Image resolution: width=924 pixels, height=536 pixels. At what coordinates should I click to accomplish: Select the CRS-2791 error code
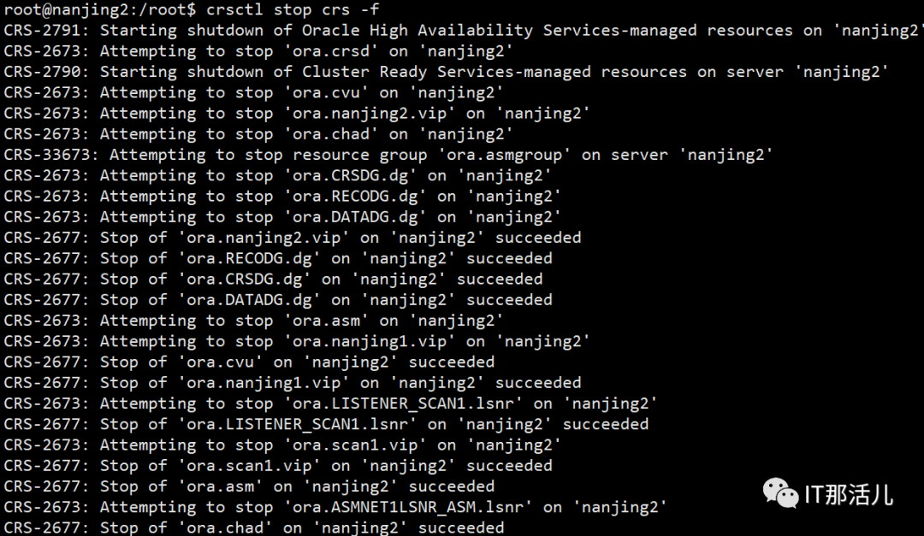(x=47, y=30)
